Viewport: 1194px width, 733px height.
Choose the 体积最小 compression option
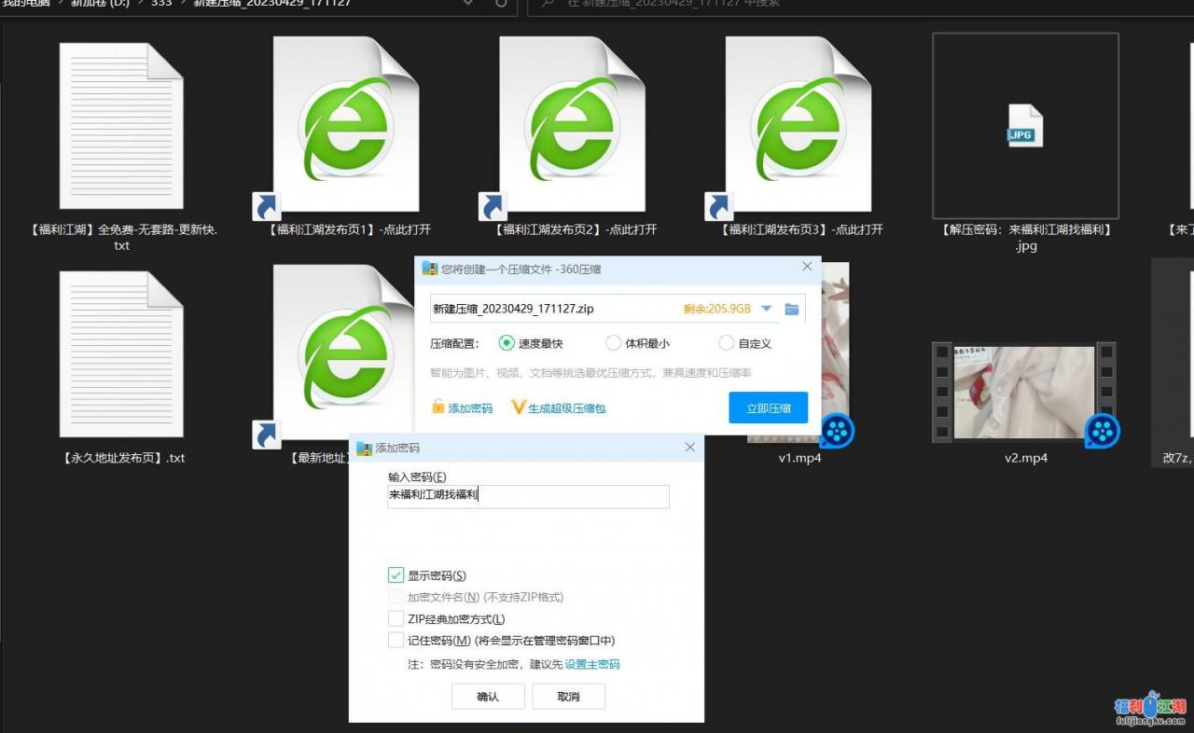click(x=613, y=343)
